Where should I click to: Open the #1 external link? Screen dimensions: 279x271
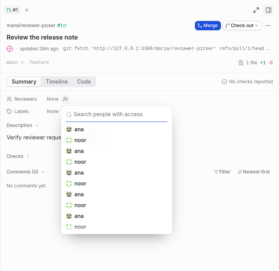point(62,26)
